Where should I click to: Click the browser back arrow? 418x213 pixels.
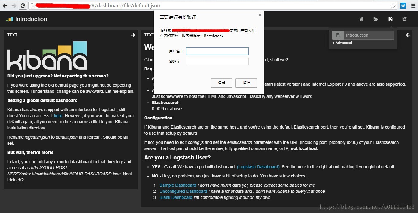[5, 6]
